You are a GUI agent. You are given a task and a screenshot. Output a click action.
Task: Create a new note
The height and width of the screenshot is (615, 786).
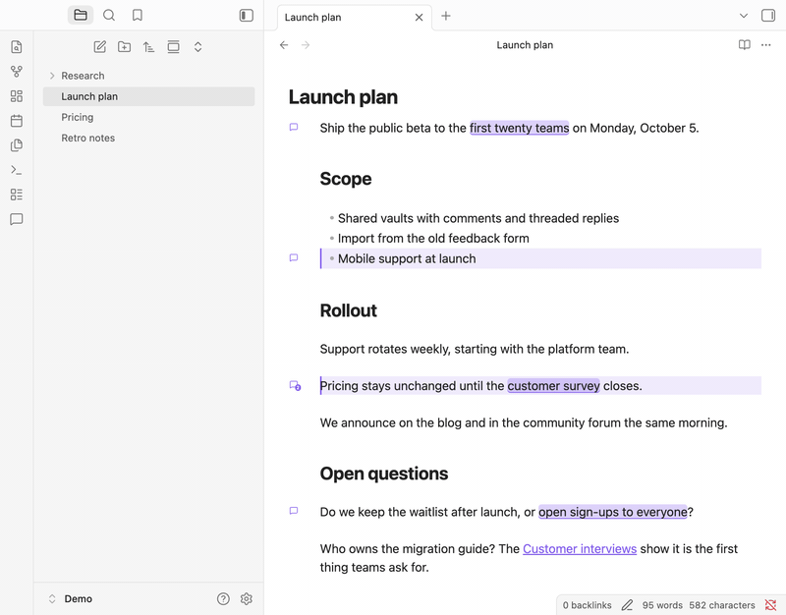click(100, 47)
